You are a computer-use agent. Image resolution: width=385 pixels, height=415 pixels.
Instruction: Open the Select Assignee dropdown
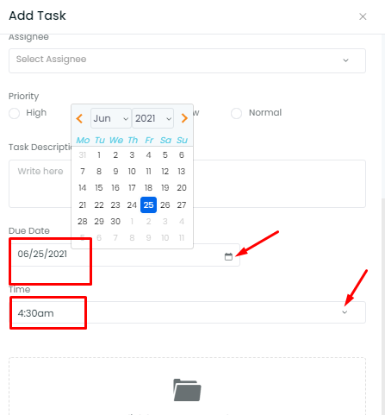pyautogui.click(x=187, y=60)
